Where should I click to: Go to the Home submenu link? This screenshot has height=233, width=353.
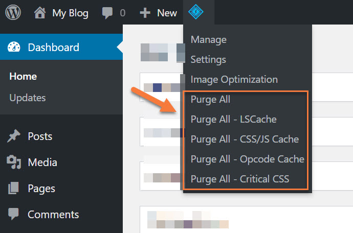coord(23,76)
